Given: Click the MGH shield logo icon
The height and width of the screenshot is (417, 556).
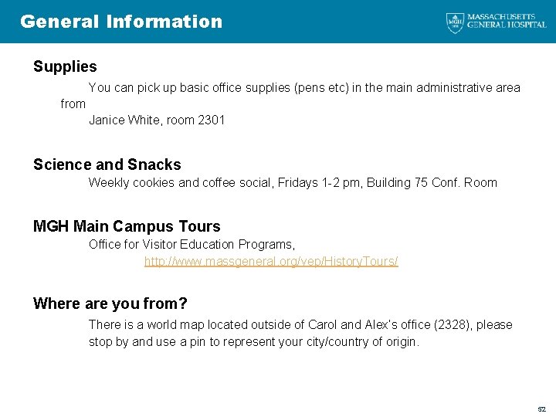Looking at the screenshot, I should 455,22.
